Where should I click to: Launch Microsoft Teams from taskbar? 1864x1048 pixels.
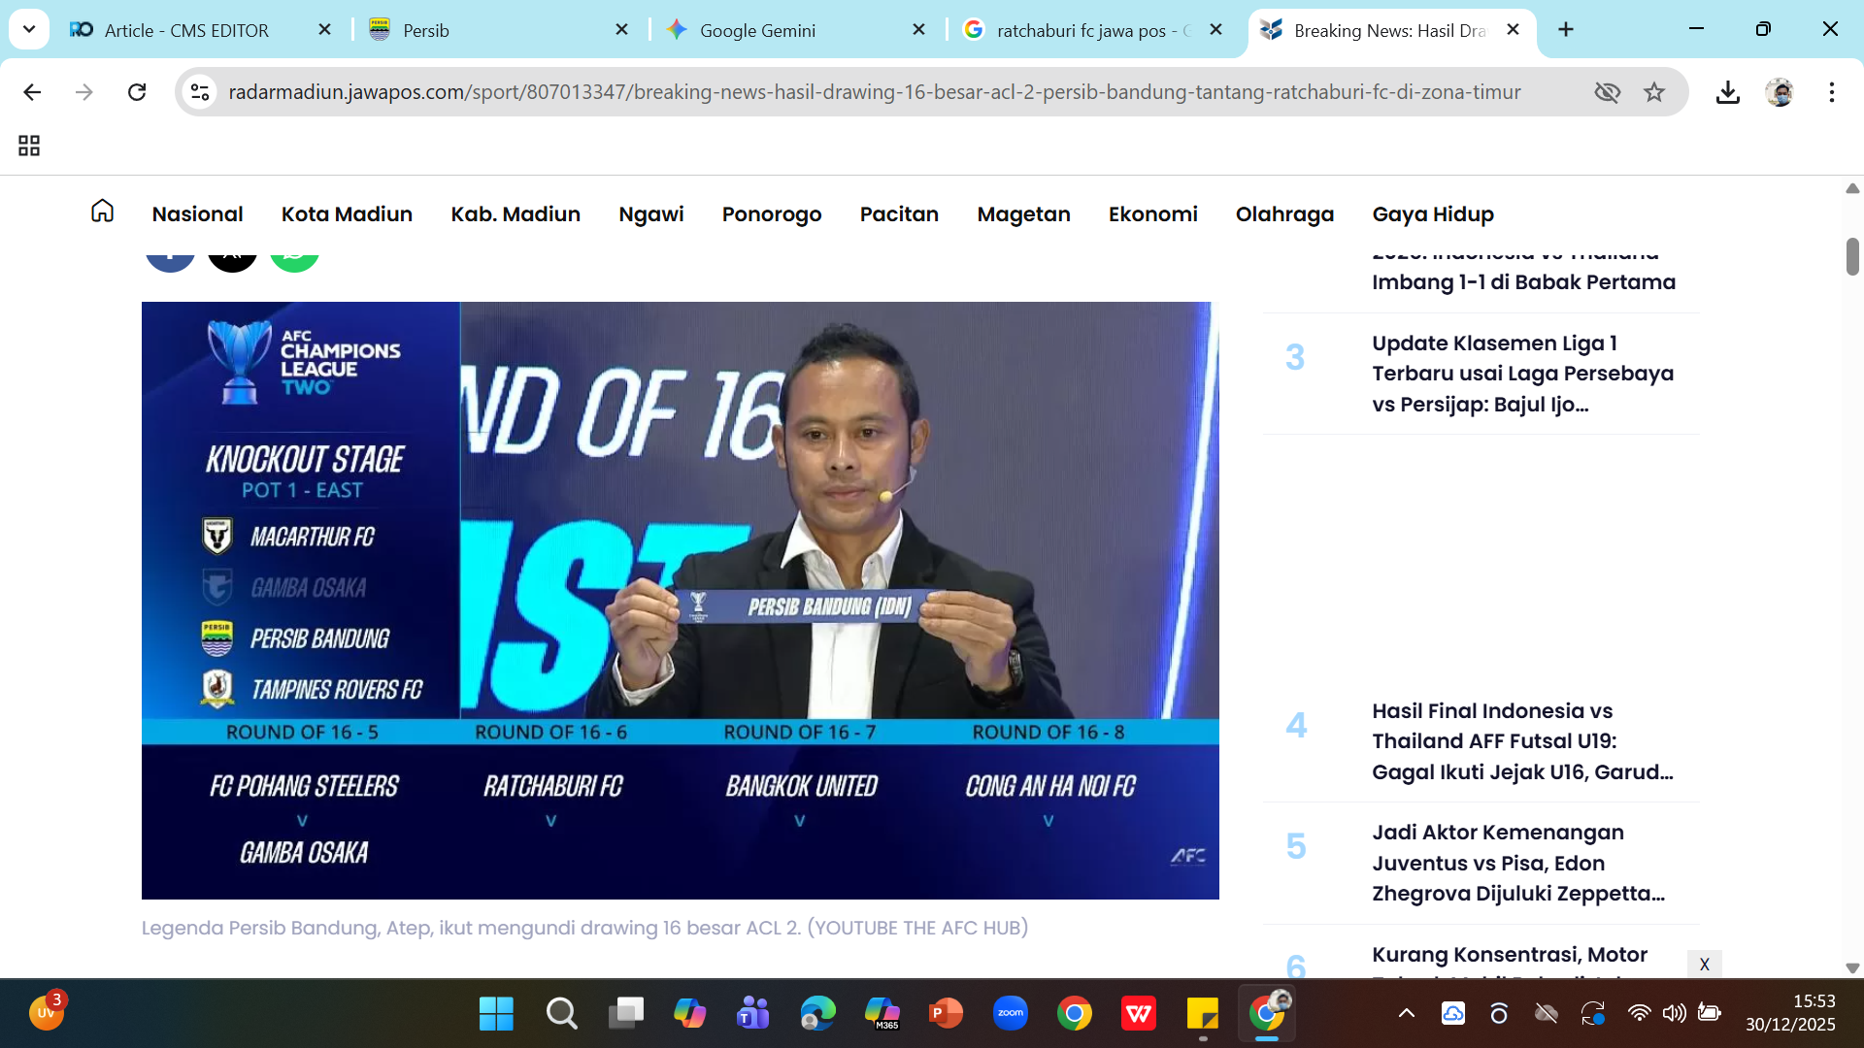coord(753,1014)
